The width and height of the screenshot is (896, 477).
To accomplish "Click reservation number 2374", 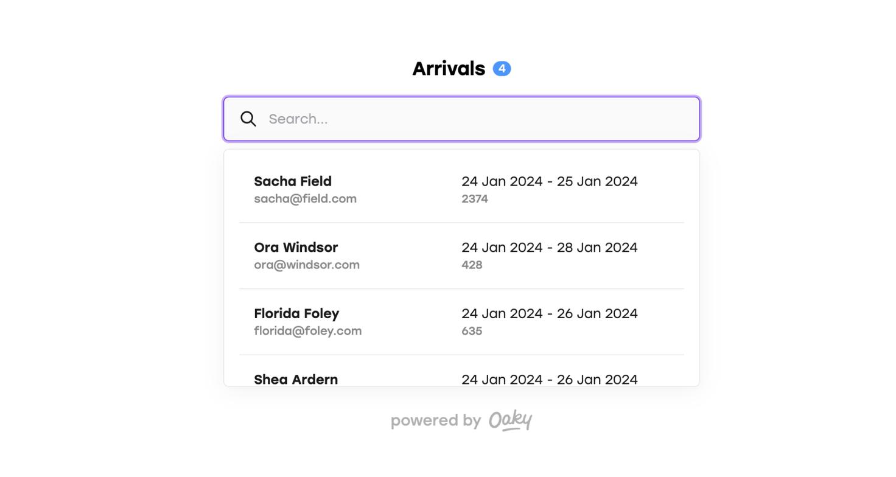I will [x=475, y=199].
